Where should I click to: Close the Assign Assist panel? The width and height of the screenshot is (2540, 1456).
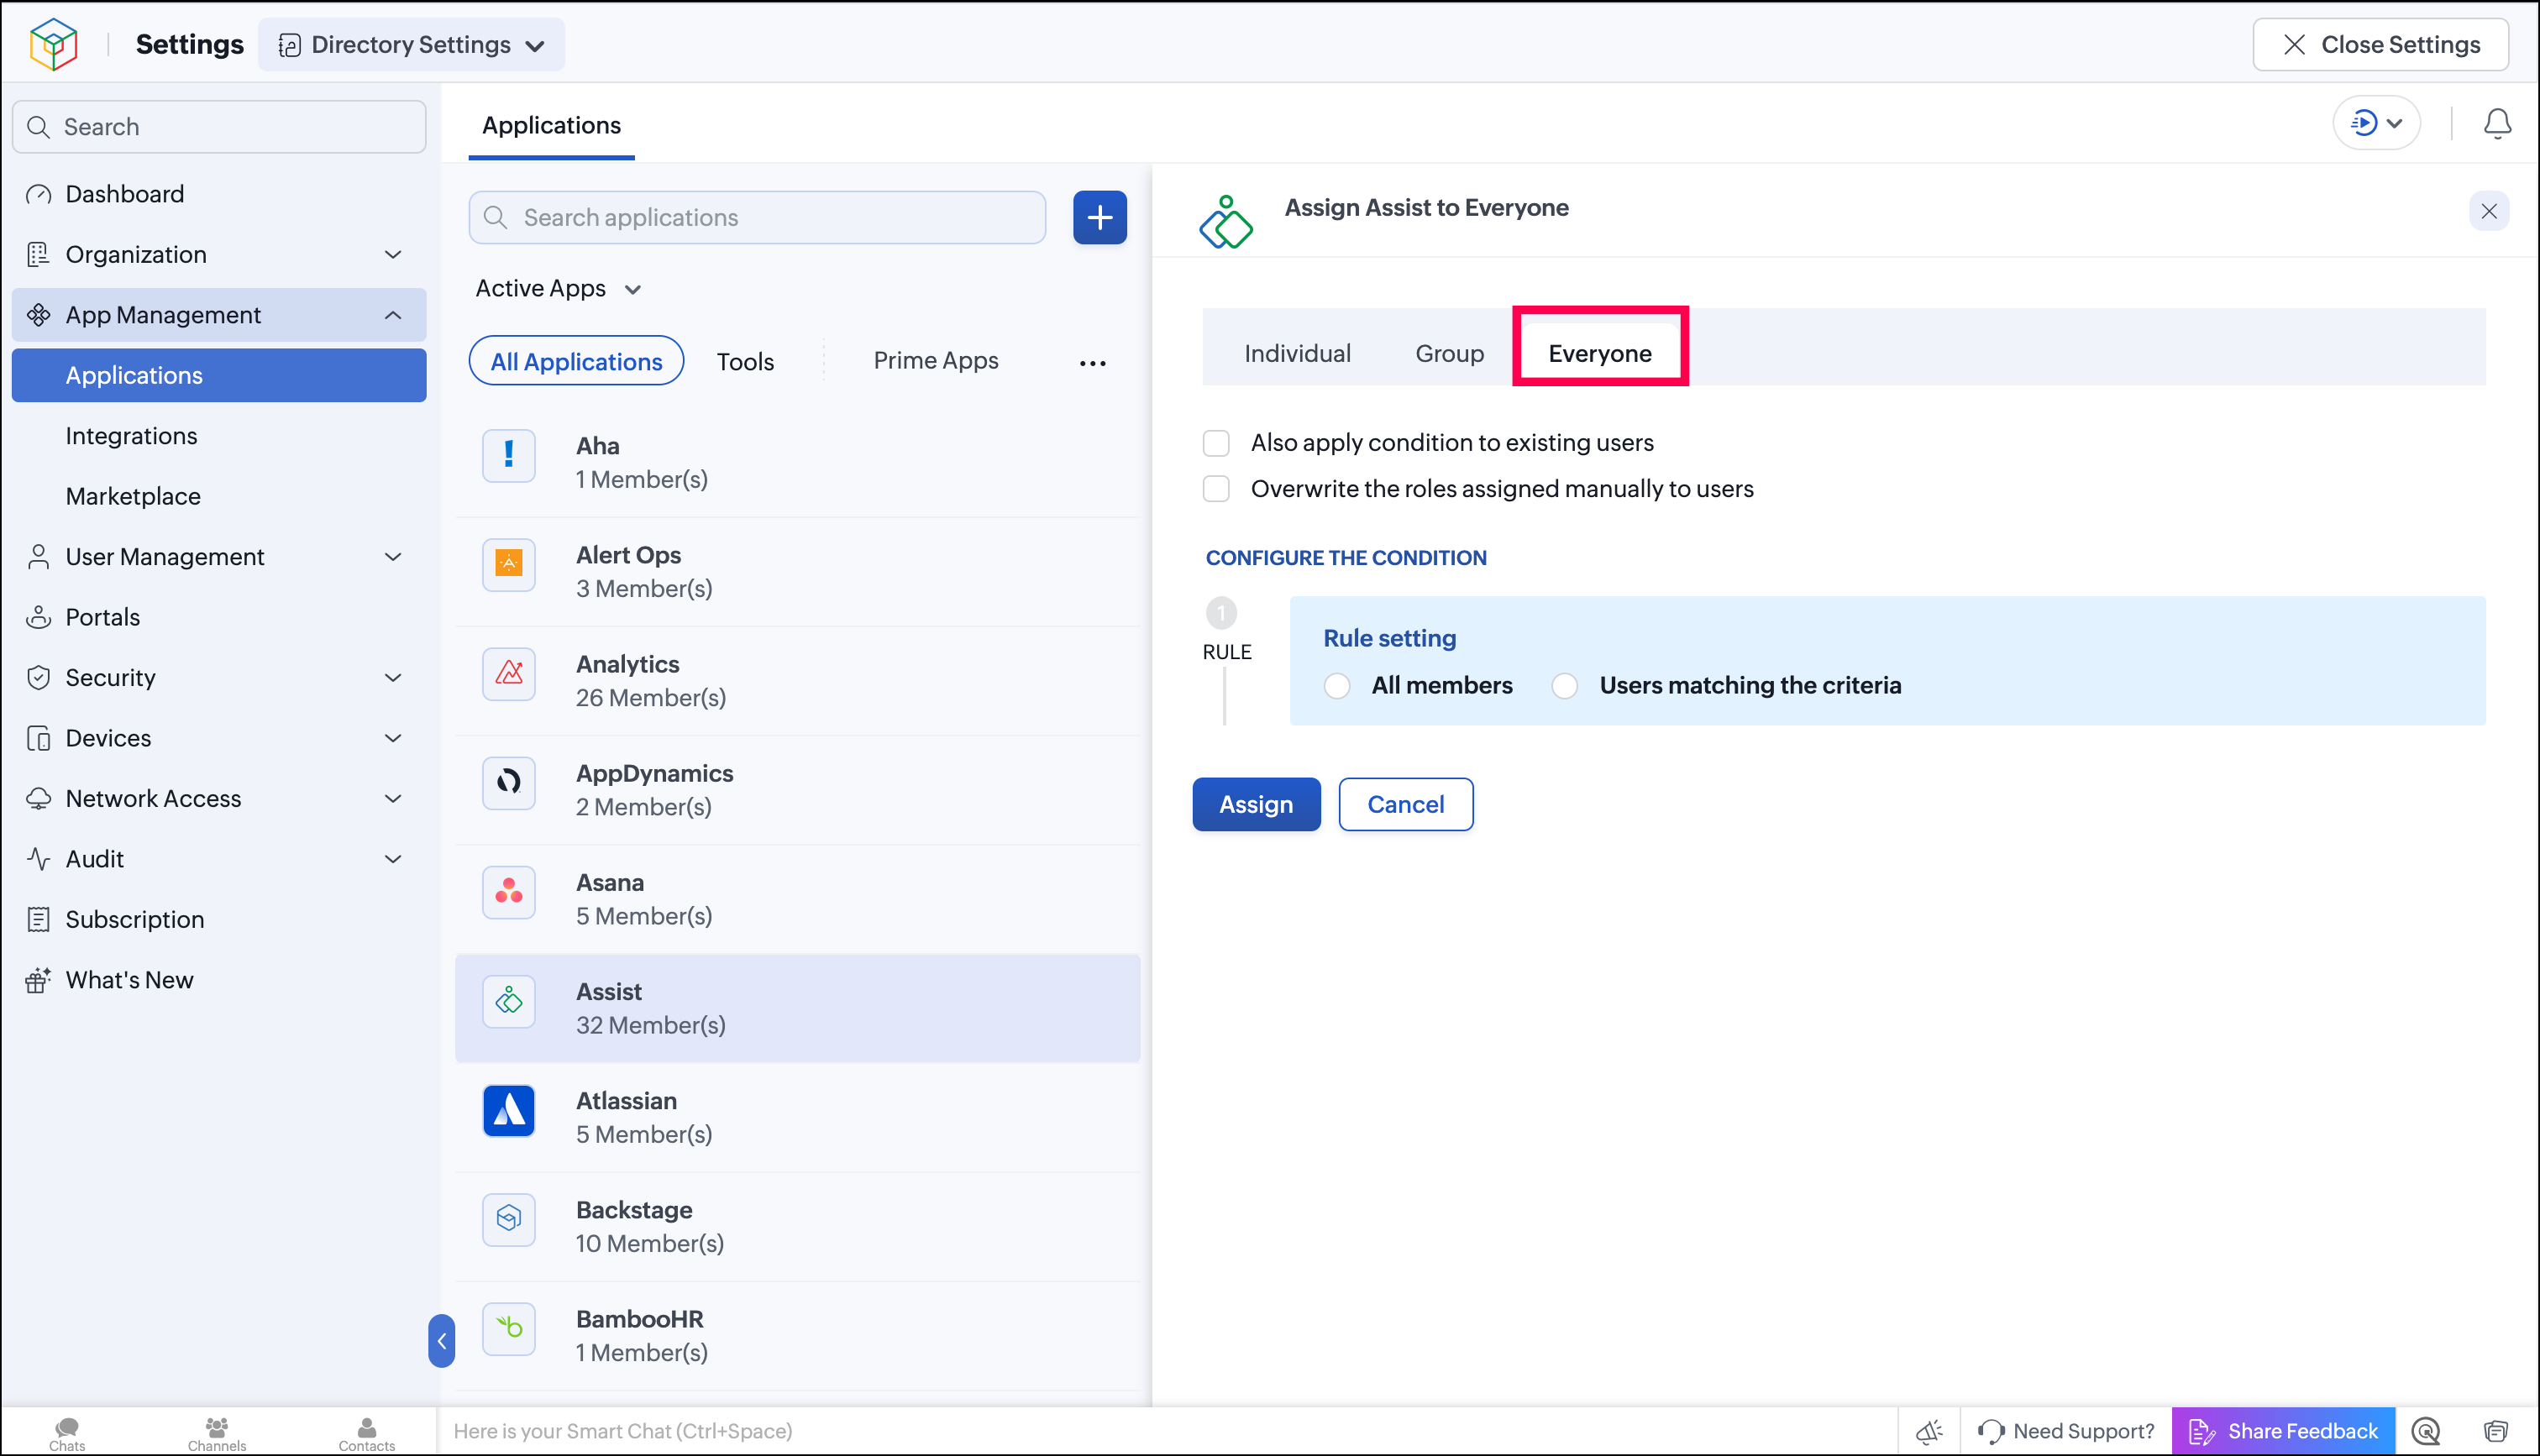pos(2489,211)
